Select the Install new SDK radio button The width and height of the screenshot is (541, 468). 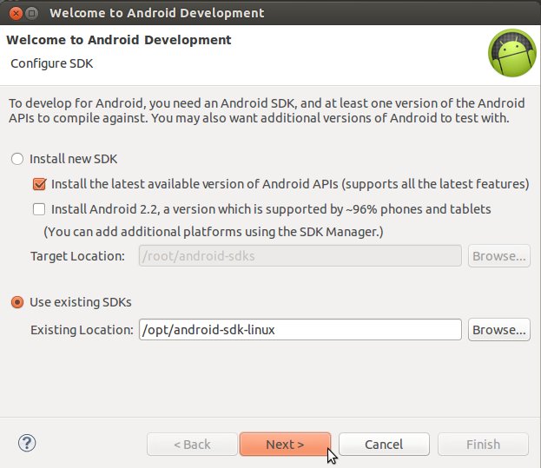tap(17, 159)
